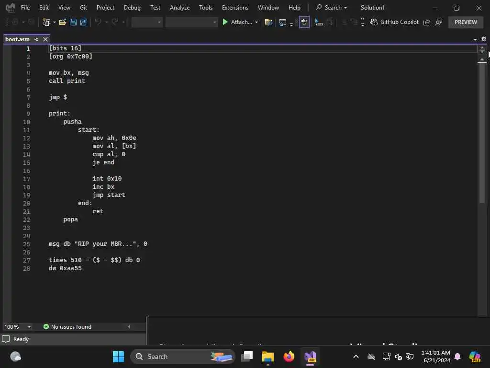Click the Open File folder icon

63,22
